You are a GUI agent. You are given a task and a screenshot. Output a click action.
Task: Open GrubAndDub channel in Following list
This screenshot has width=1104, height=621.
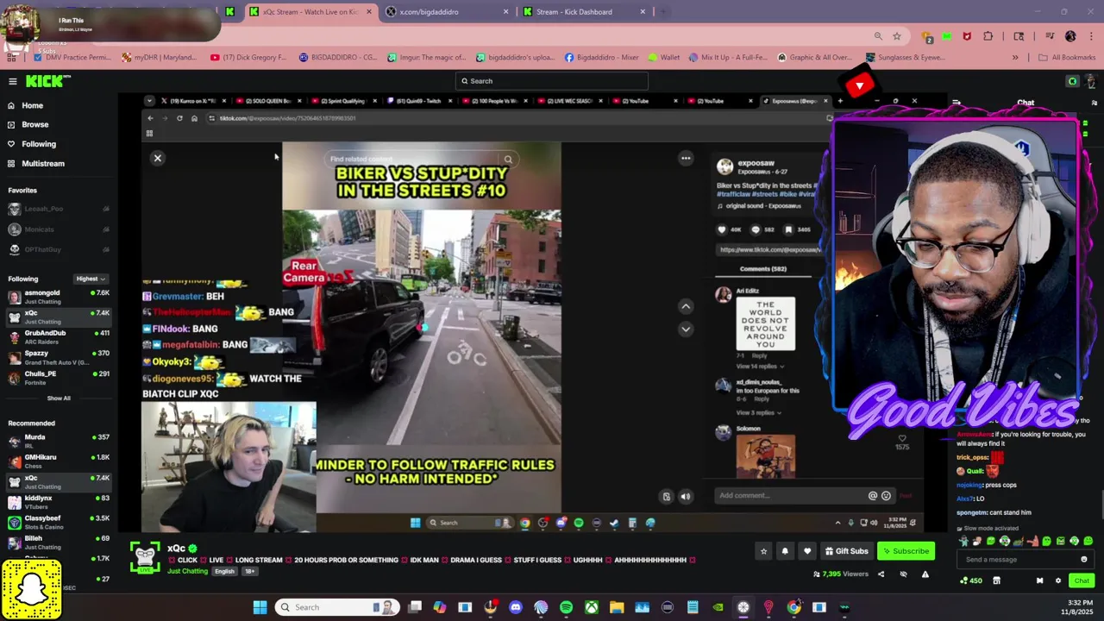[59, 336]
